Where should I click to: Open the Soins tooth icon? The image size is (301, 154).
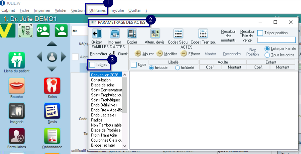[52, 86]
